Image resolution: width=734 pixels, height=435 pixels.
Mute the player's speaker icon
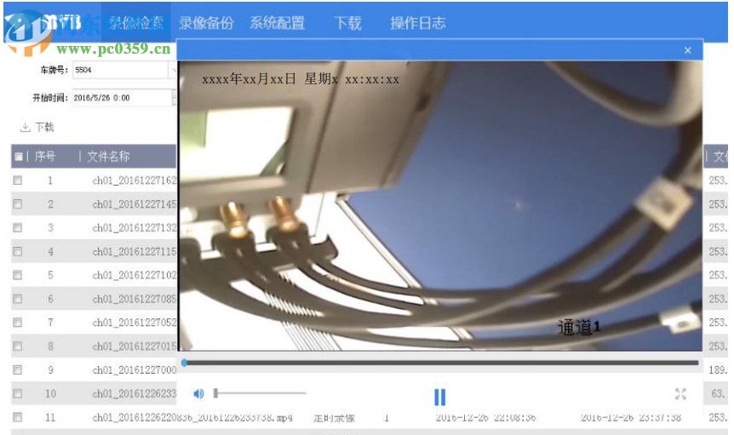point(198,394)
